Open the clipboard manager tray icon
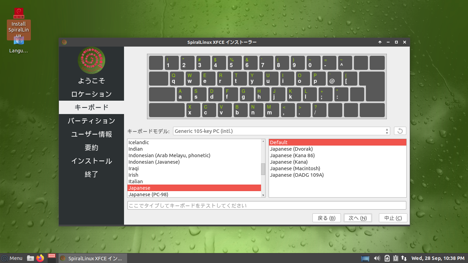The height and width of the screenshot is (263, 468). pos(396,258)
